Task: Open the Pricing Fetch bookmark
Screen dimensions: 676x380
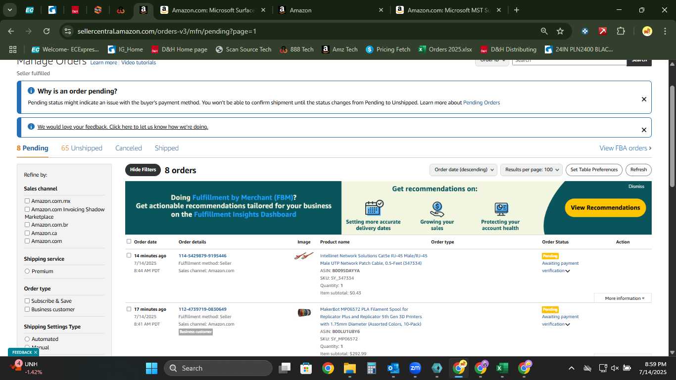Action: click(388, 49)
